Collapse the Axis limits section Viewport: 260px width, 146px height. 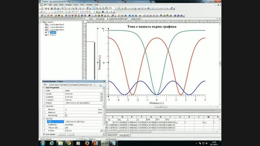(44, 106)
